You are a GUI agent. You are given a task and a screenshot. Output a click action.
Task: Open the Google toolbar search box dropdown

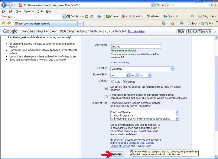pos(63,17)
